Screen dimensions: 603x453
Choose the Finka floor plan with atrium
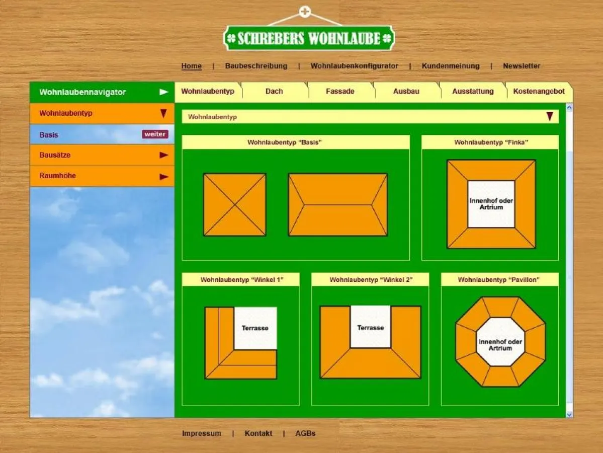click(x=491, y=204)
